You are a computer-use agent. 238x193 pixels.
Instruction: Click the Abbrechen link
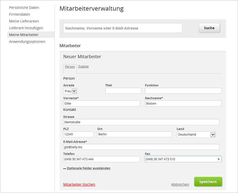pyautogui.click(x=180, y=184)
